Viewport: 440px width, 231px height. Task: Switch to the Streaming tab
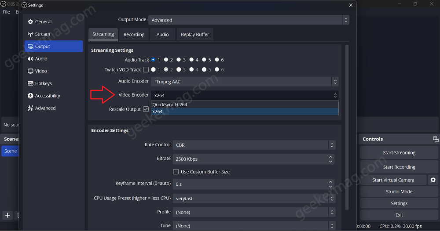(103, 34)
